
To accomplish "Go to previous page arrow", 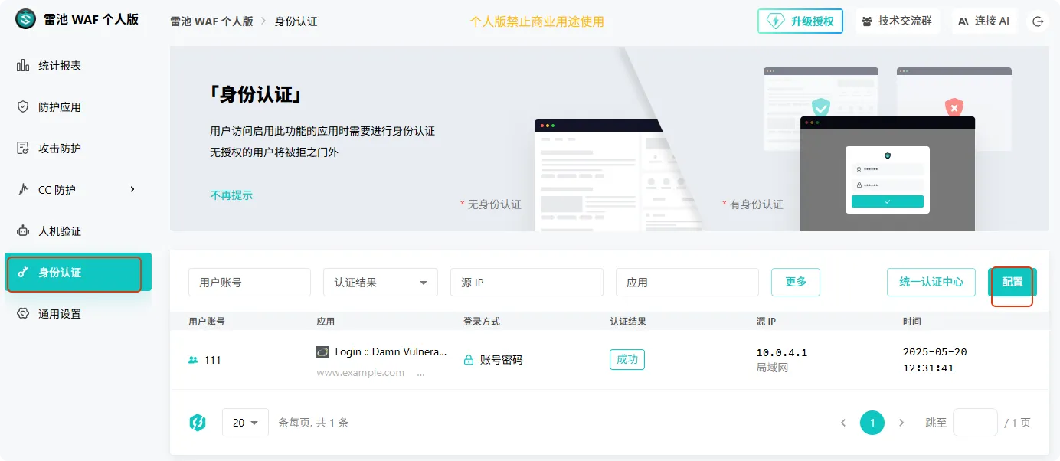I will click(x=843, y=423).
